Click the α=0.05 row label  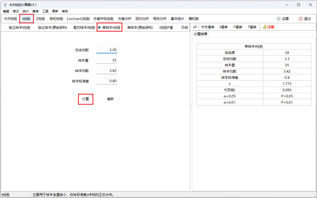(x=230, y=96)
